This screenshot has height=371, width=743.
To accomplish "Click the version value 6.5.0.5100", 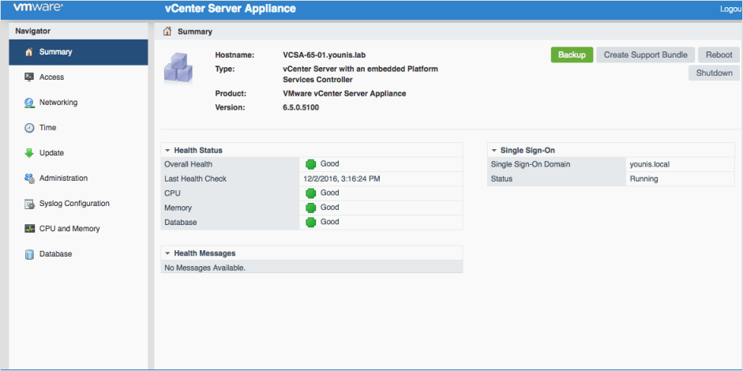I will click(x=301, y=107).
